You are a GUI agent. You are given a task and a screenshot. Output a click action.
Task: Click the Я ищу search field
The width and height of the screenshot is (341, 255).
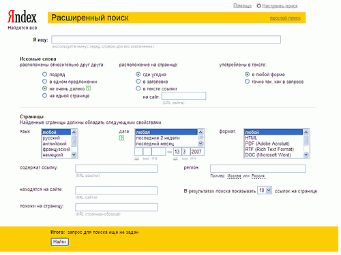166,39
